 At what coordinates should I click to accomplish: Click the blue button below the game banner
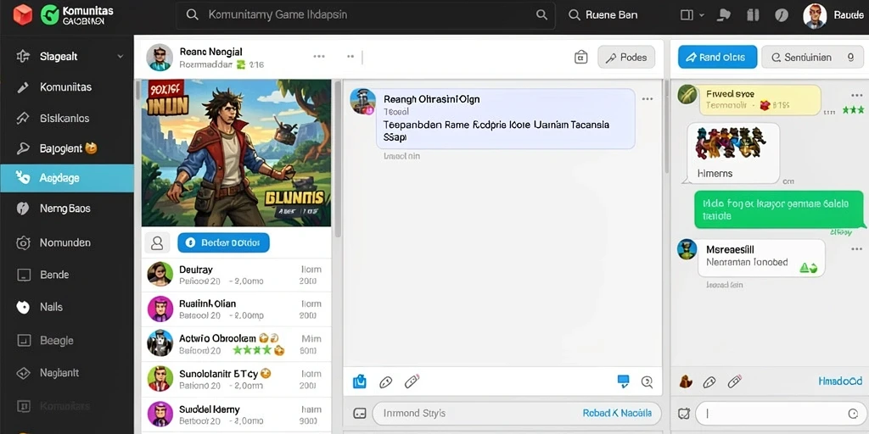click(223, 242)
